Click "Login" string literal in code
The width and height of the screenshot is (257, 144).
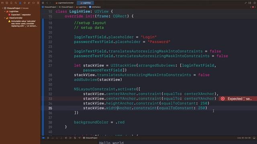149,37
